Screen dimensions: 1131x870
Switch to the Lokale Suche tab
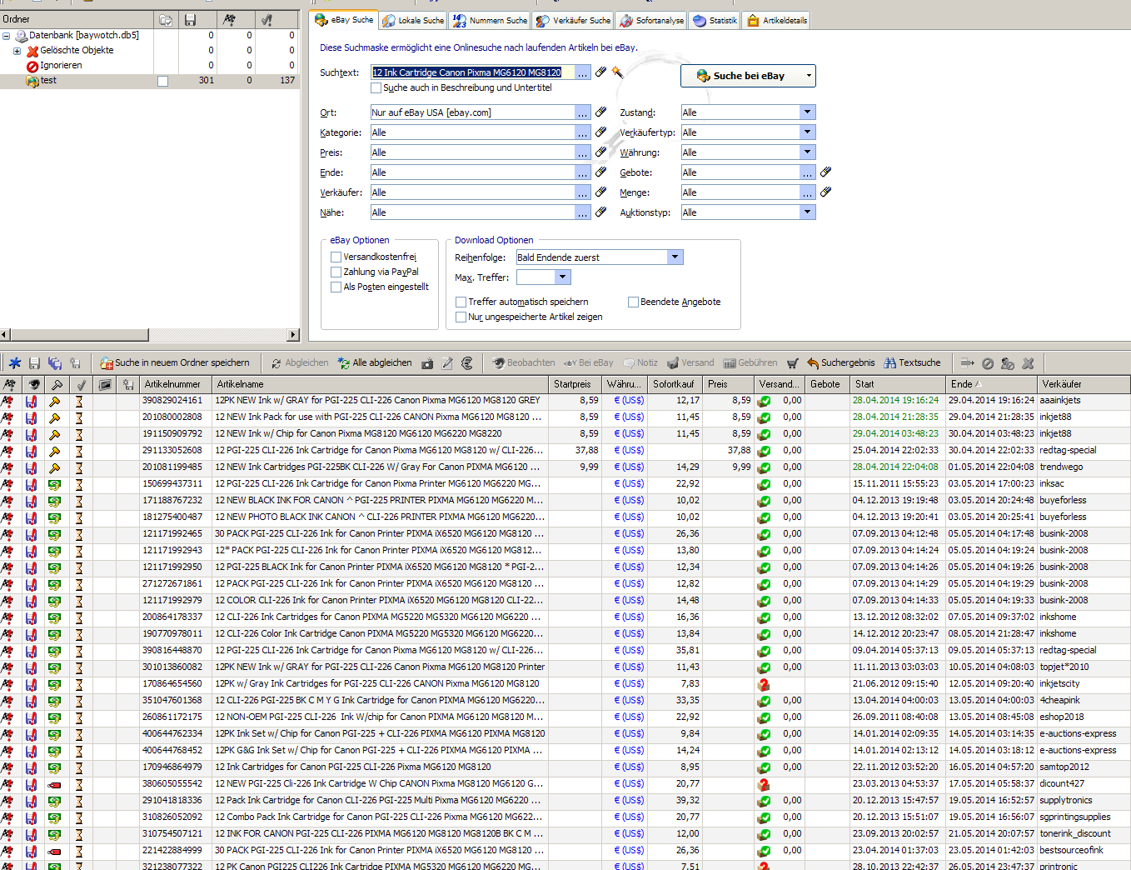413,20
